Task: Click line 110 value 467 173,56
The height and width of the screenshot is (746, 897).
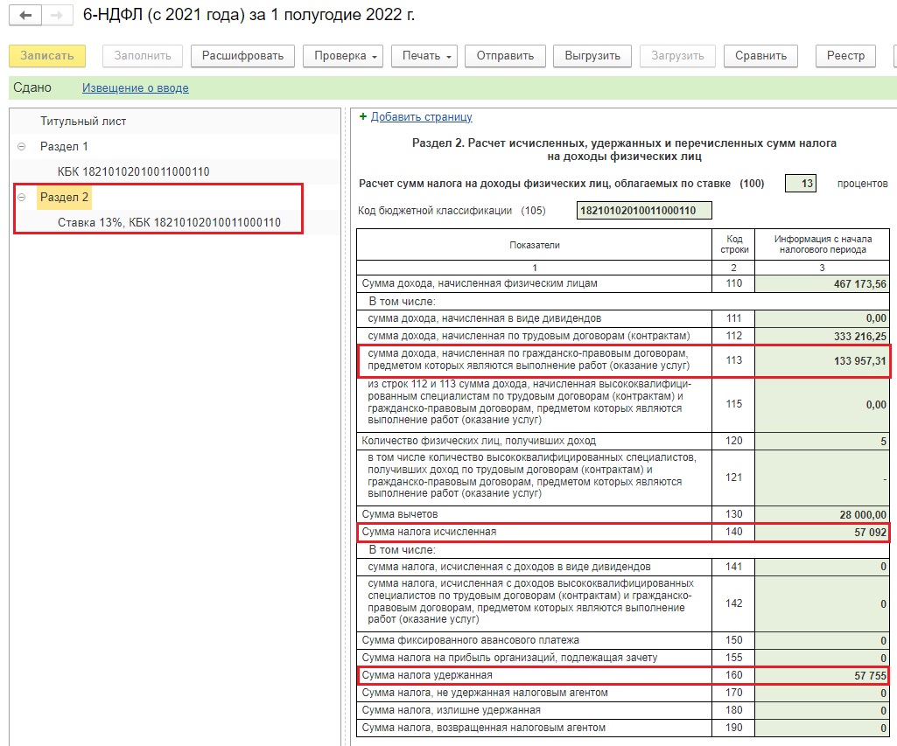Action: point(822,284)
